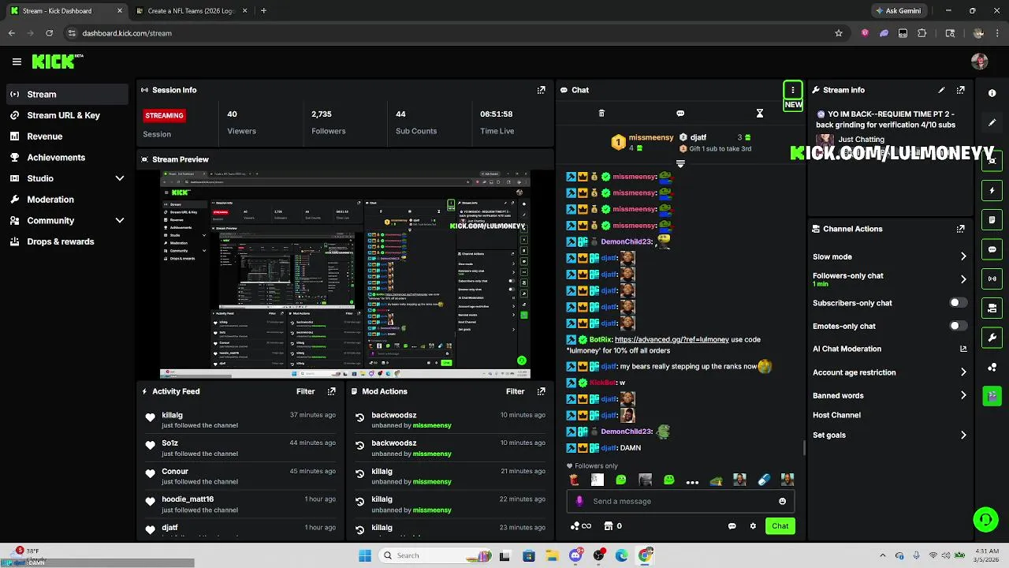
Task: Pop out the Channel Actions panel
Action: click(960, 229)
